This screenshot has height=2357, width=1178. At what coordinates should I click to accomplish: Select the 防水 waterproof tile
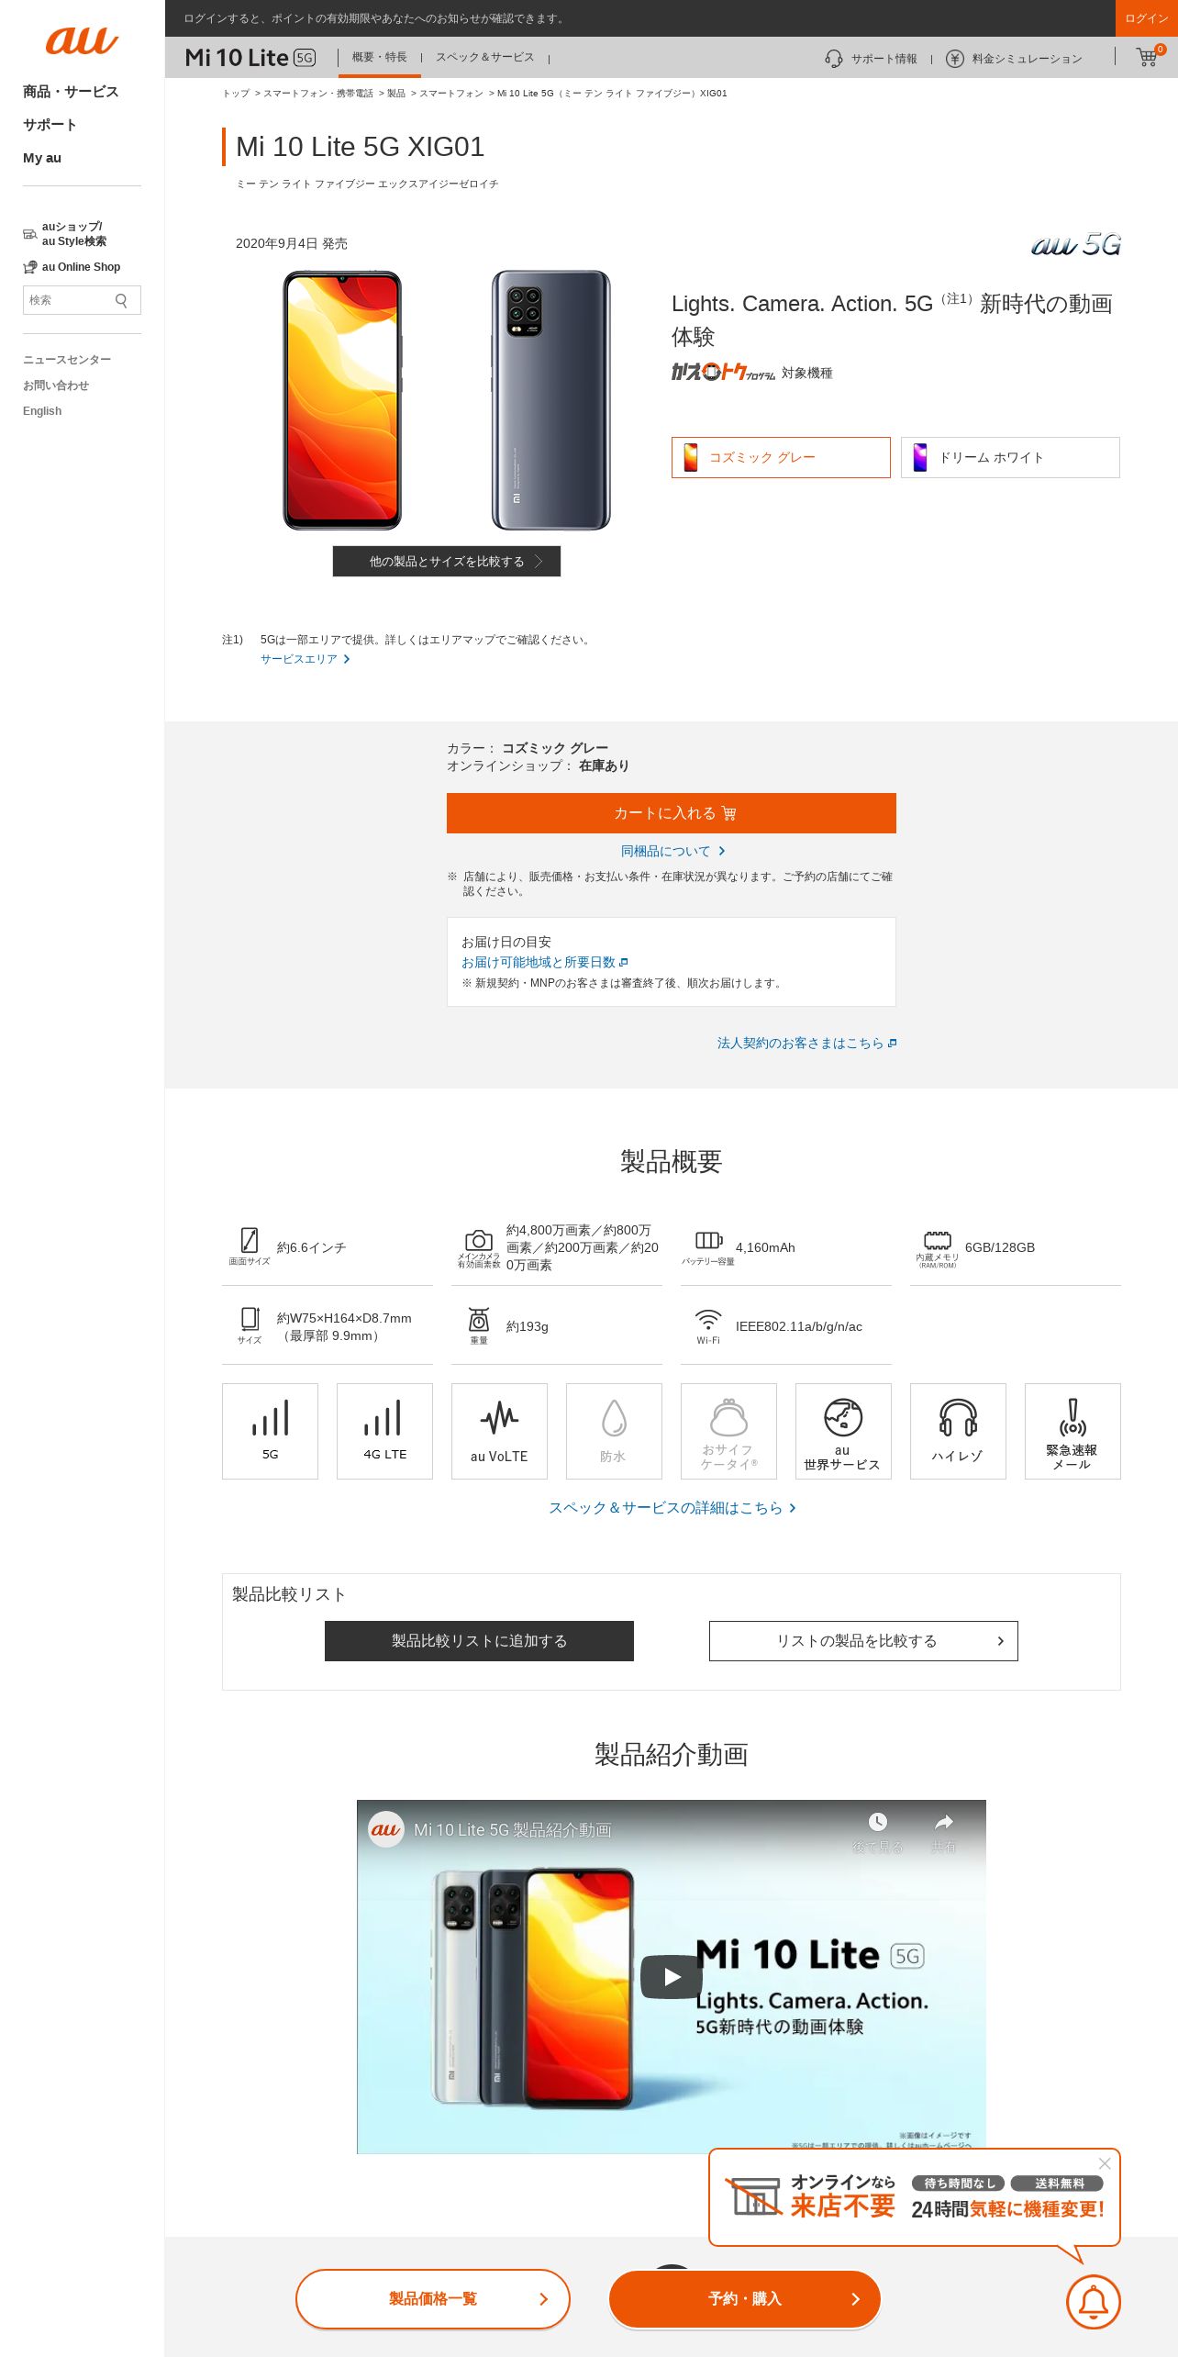point(614,1431)
